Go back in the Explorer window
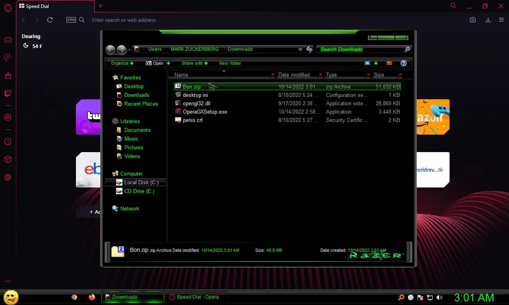 [111, 50]
